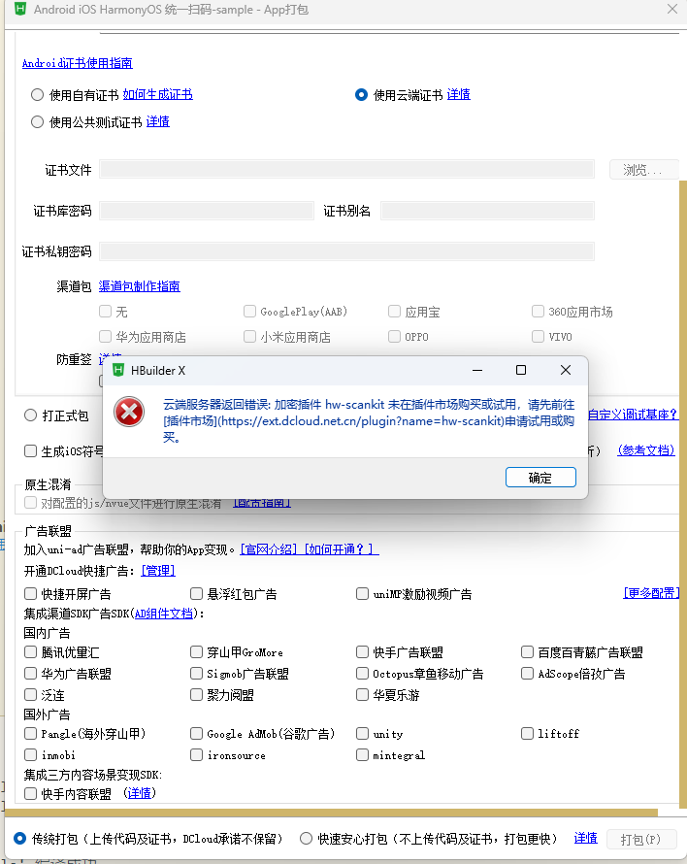Enable 快捷开屏广告 checkbox
The image size is (687, 864).
[31, 593]
